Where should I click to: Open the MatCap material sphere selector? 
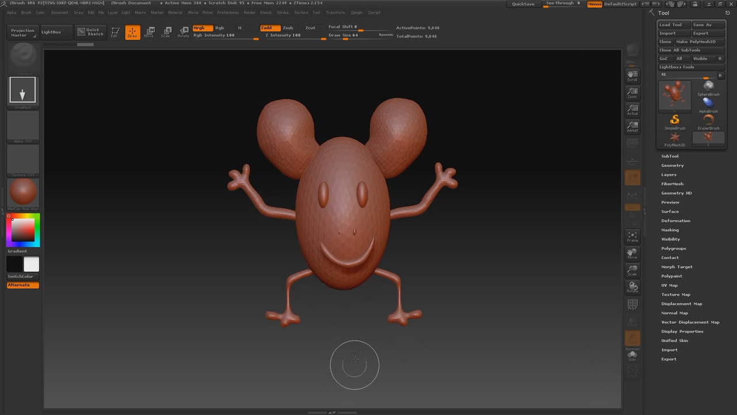[x=23, y=193]
